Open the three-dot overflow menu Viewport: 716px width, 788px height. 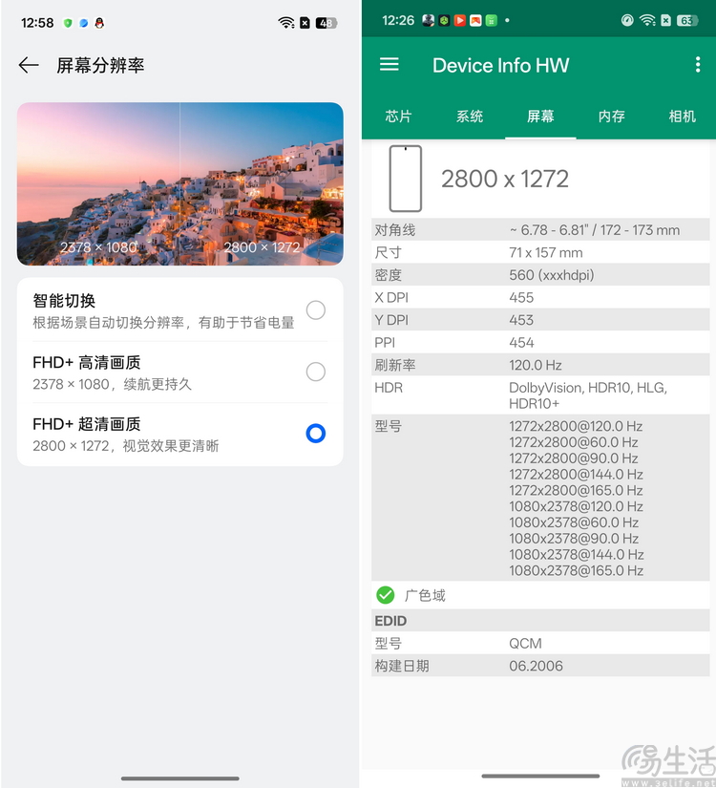pos(697,65)
